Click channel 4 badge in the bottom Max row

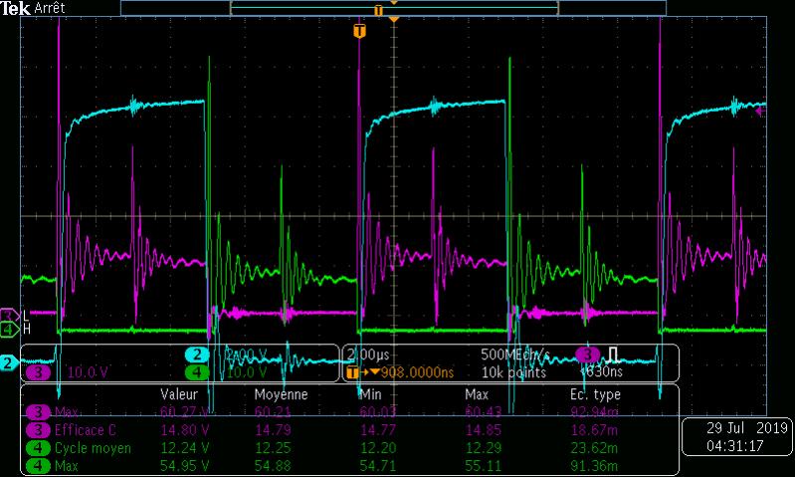coord(38,466)
